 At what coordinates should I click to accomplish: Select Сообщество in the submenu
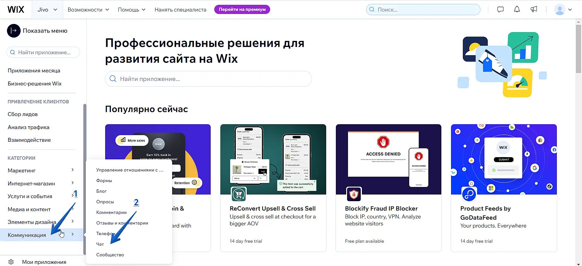(x=110, y=255)
